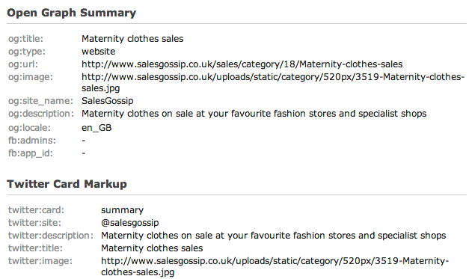The image size is (469, 279).
Task: Click the og:site_name value SalesGossip
Action: (x=108, y=101)
